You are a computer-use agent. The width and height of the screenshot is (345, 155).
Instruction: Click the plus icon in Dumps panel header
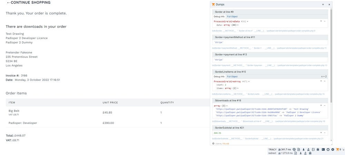pos(323,4)
